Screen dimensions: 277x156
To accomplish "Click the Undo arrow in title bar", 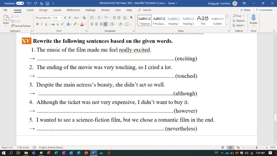I will (28, 4).
